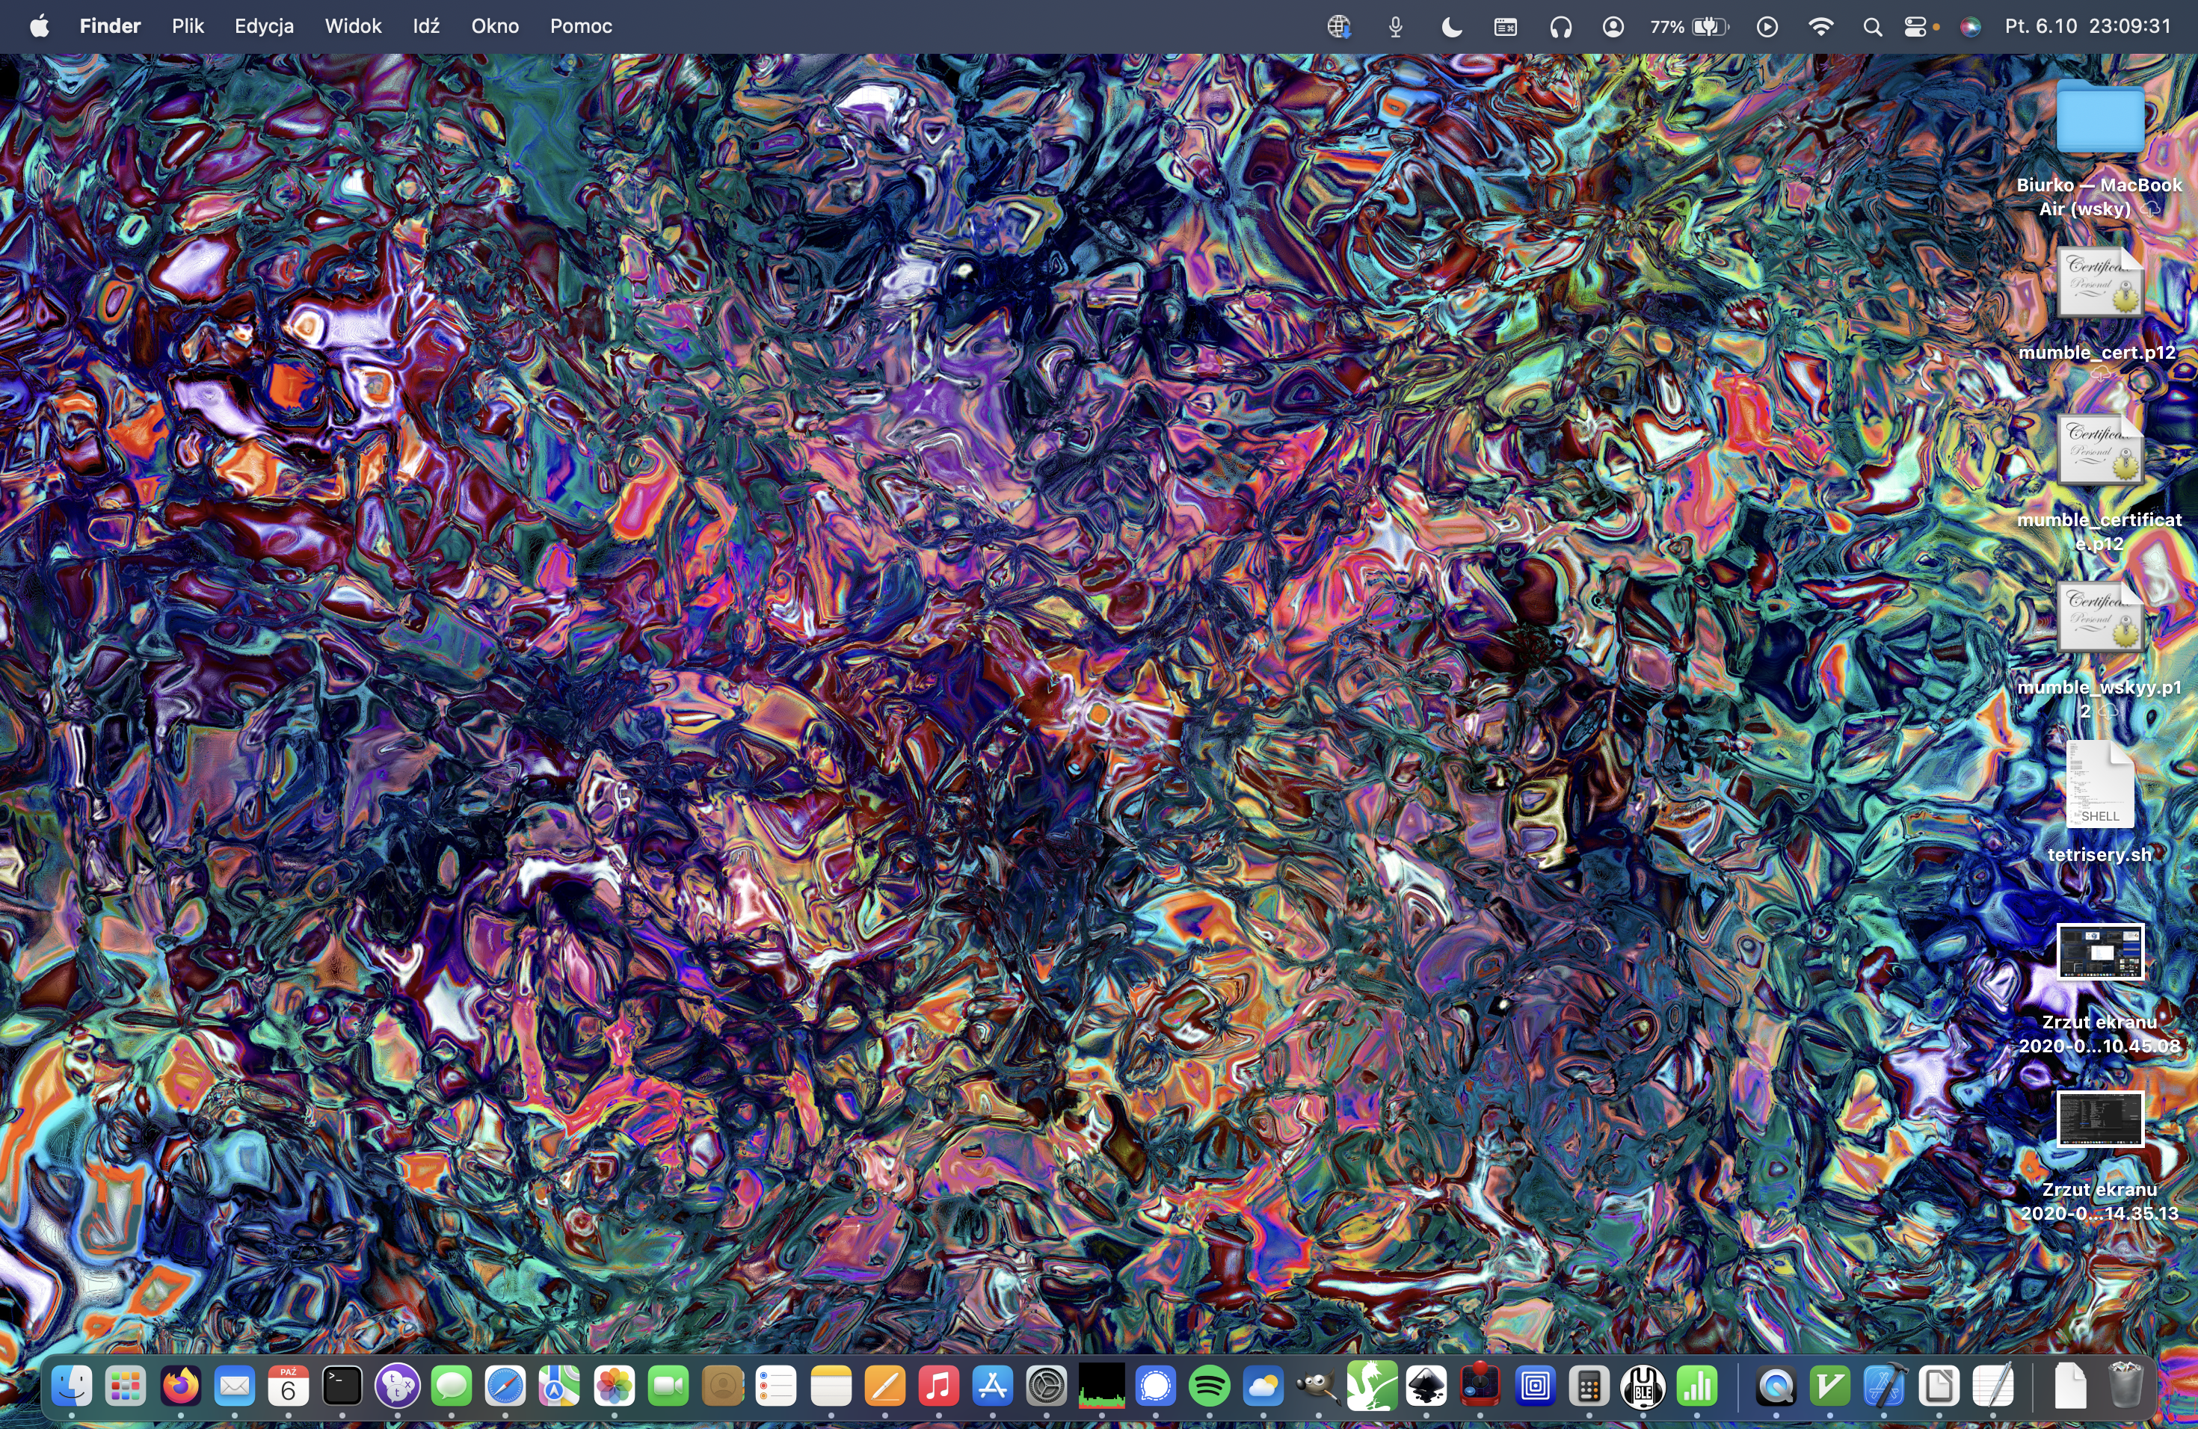Open Spotify in the Dock
Image resolution: width=2198 pixels, height=1429 pixels.
pos(1209,1386)
